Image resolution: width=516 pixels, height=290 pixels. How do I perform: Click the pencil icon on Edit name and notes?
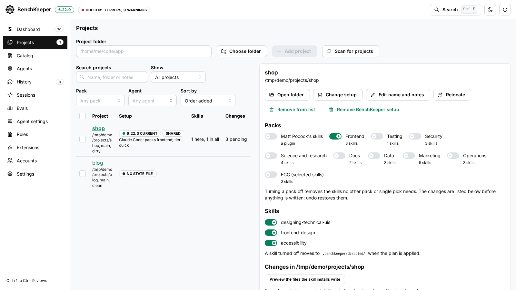[x=373, y=95]
